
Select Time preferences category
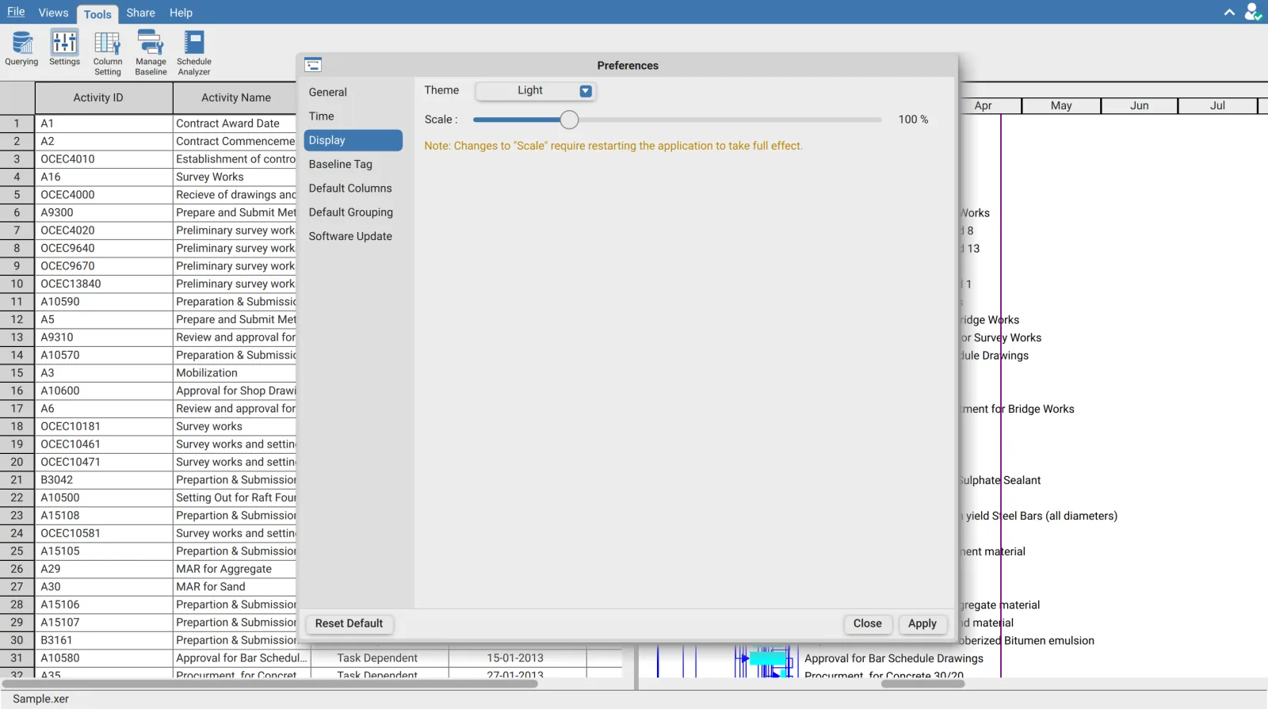[353, 116]
